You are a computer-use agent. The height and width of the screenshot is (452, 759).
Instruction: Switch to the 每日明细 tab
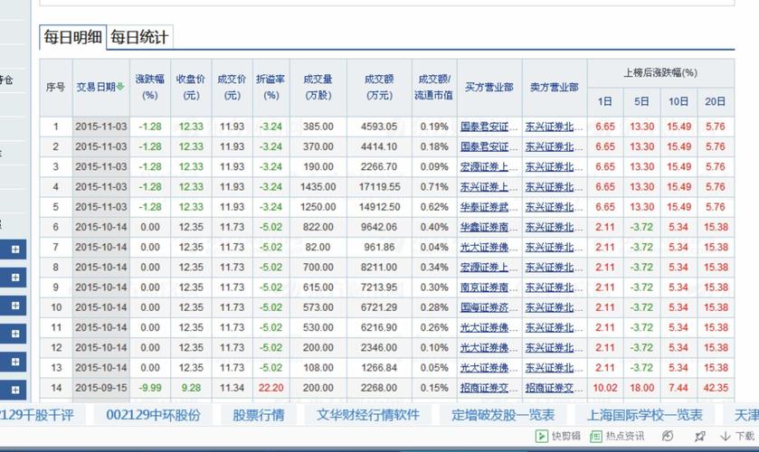pos(72,37)
